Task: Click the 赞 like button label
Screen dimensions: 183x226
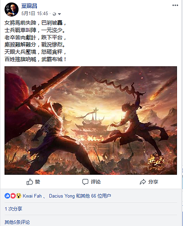Action: [38, 182]
